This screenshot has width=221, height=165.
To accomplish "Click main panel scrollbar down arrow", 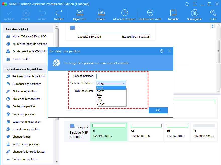I will coord(219,91).
